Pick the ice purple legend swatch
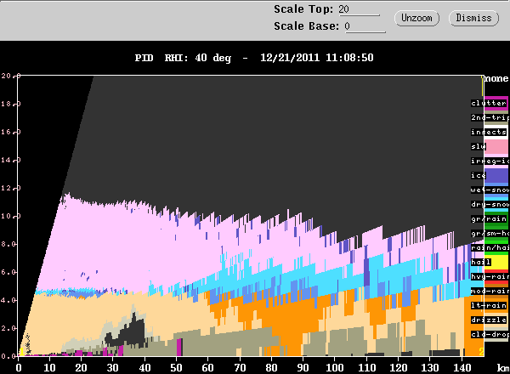 (x=496, y=176)
